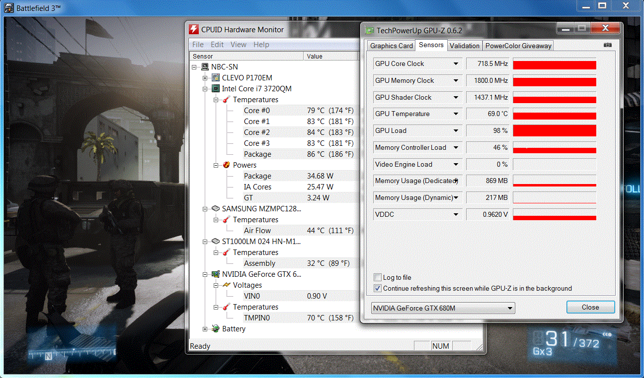The height and width of the screenshot is (378, 644).
Task: Click the GPU-Z title bar application icon
Action: pos(369,30)
